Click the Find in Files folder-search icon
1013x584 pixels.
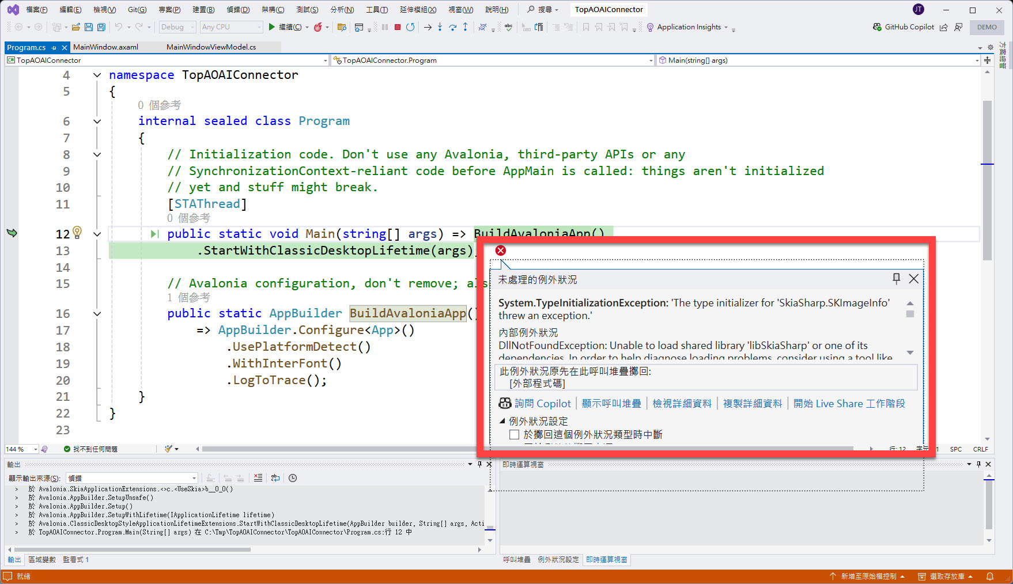(x=342, y=27)
